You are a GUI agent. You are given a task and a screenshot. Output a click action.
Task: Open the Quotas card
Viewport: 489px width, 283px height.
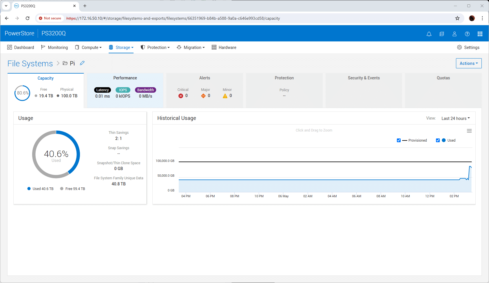point(443,90)
